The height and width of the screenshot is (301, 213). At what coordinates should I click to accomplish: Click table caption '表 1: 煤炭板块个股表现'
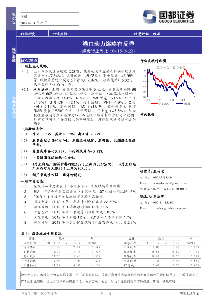tap(41, 233)
